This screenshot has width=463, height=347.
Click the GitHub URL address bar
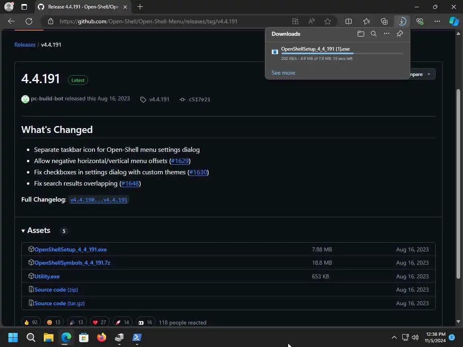coord(149,21)
